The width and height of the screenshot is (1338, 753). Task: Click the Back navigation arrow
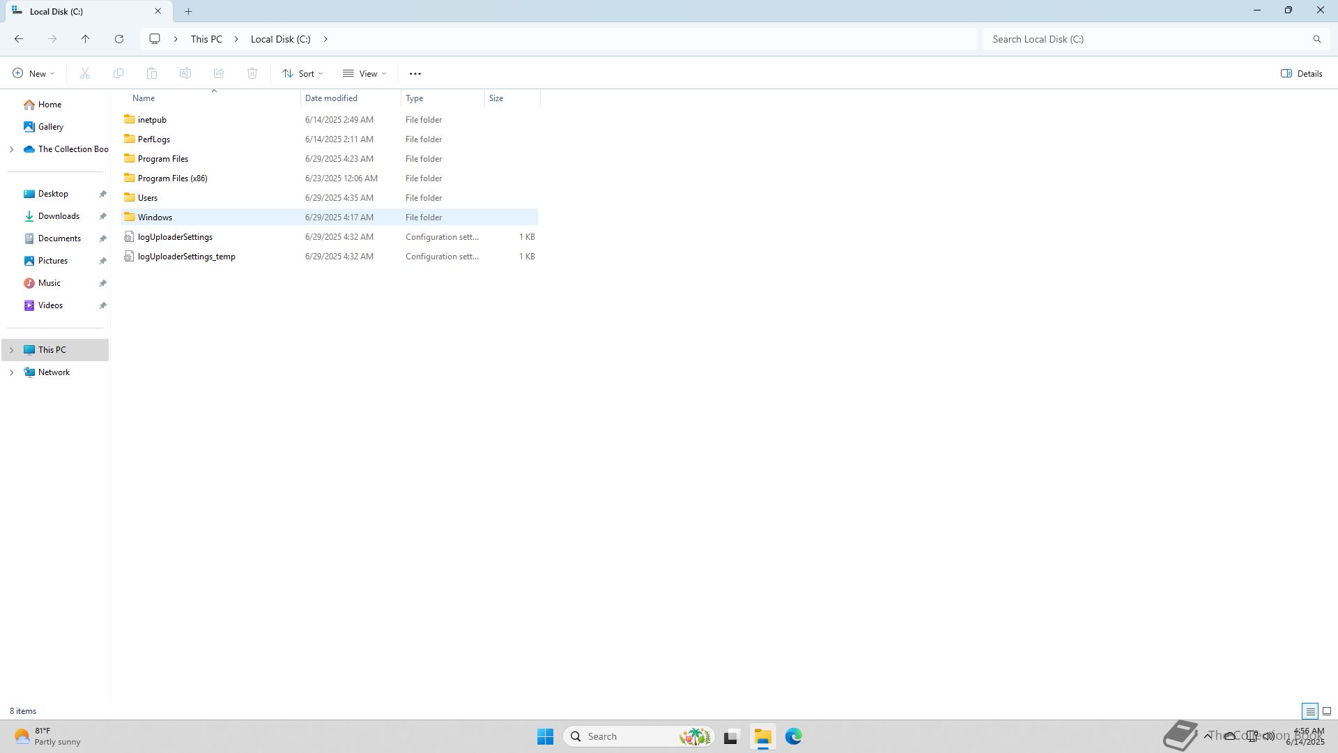point(19,39)
